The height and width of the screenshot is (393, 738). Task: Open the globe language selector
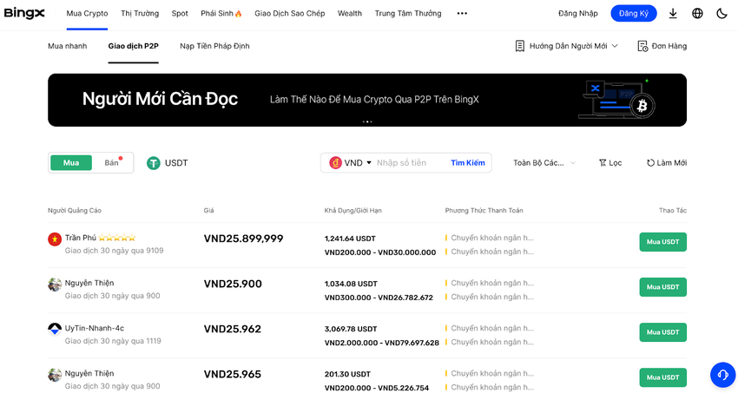[697, 13]
